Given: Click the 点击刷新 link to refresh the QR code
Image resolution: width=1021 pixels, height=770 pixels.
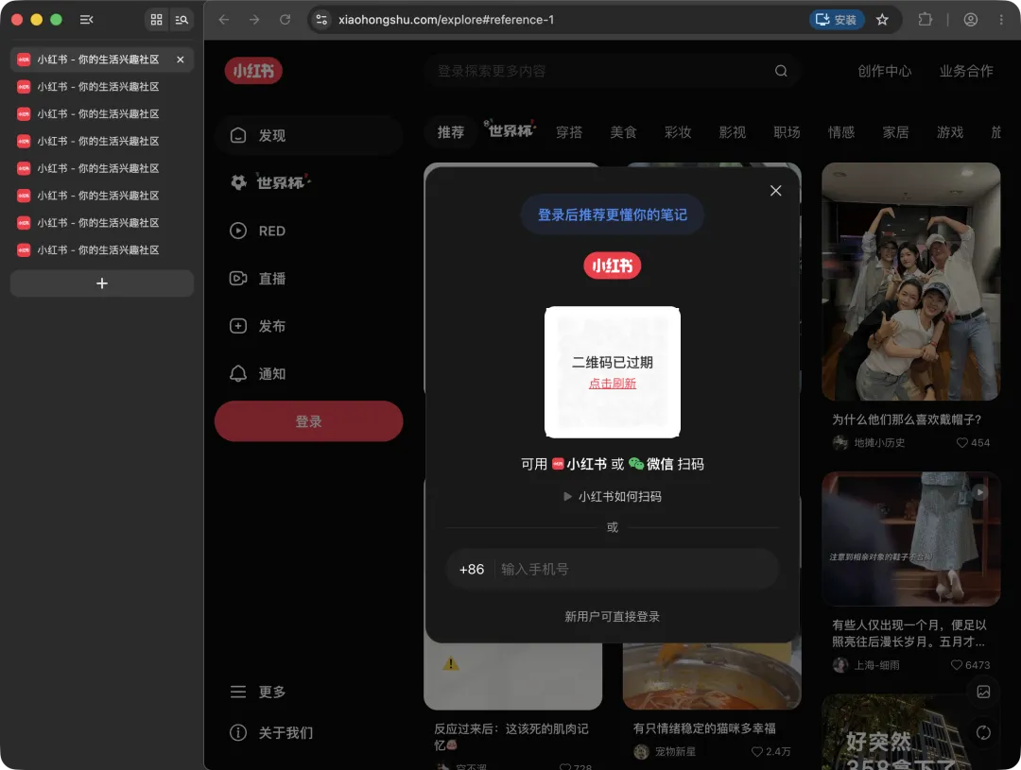Looking at the screenshot, I should point(612,384).
